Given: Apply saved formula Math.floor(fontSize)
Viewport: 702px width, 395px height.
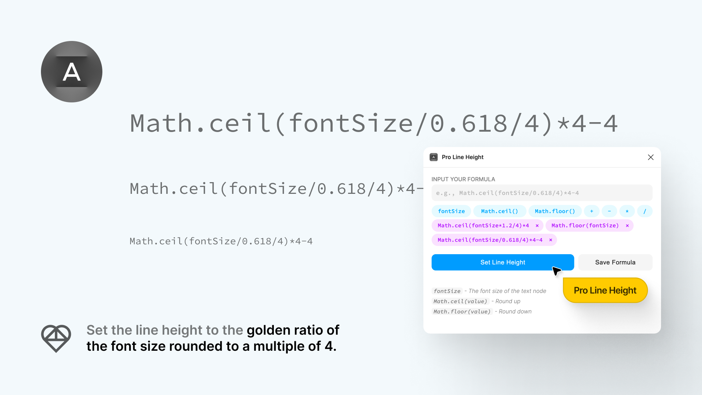Looking at the screenshot, I should point(585,226).
